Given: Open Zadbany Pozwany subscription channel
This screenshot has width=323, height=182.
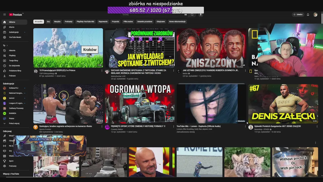Looking at the screenshot, I should coord(14,108).
